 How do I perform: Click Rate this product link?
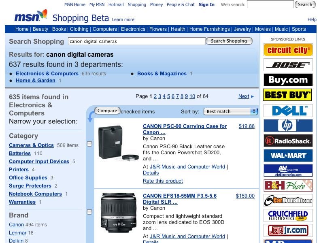(163, 181)
